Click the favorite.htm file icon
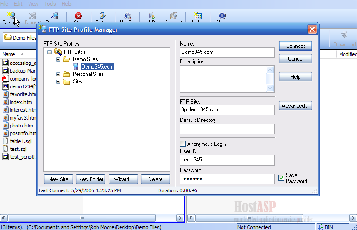357x230 pixels. point(6,94)
